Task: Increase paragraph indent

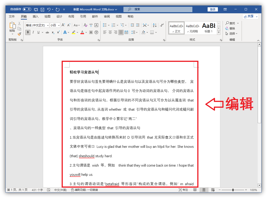Action: click(138, 25)
